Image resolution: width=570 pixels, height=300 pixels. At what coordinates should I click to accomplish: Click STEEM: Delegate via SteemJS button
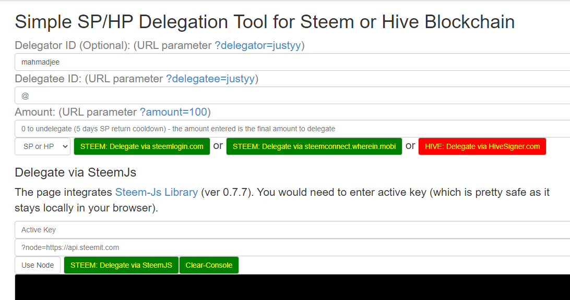pyautogui.click(x=122, y=265)
